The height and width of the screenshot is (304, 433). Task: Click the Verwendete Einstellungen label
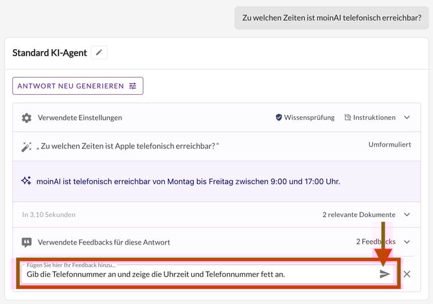[81, 118]
